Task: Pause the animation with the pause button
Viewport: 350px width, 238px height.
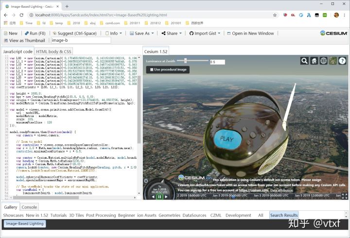Action: (159, 197)
